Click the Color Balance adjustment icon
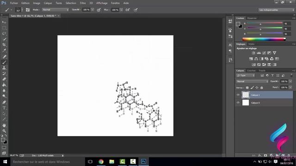The width and height of the screenshot is (296, 166). pyautogui.click(x=256, y=59)
